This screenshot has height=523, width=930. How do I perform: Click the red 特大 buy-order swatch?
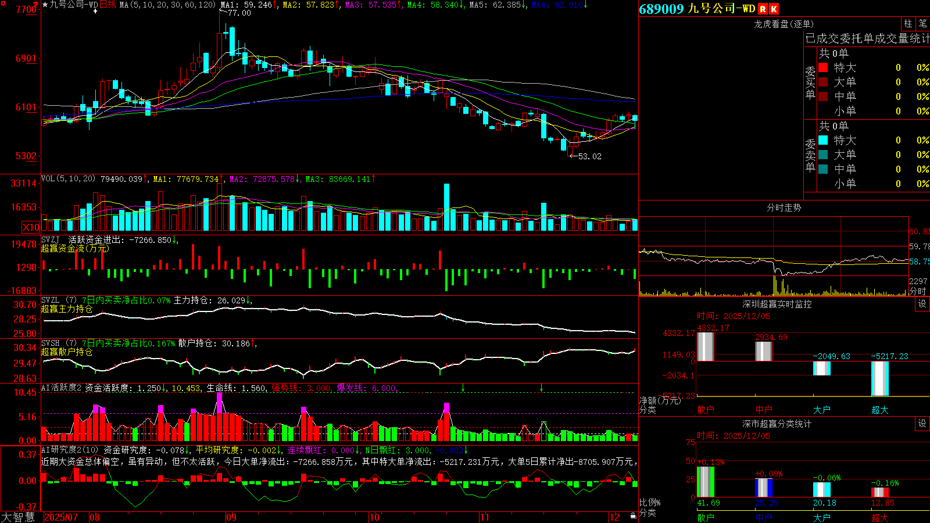click(823, 67)
